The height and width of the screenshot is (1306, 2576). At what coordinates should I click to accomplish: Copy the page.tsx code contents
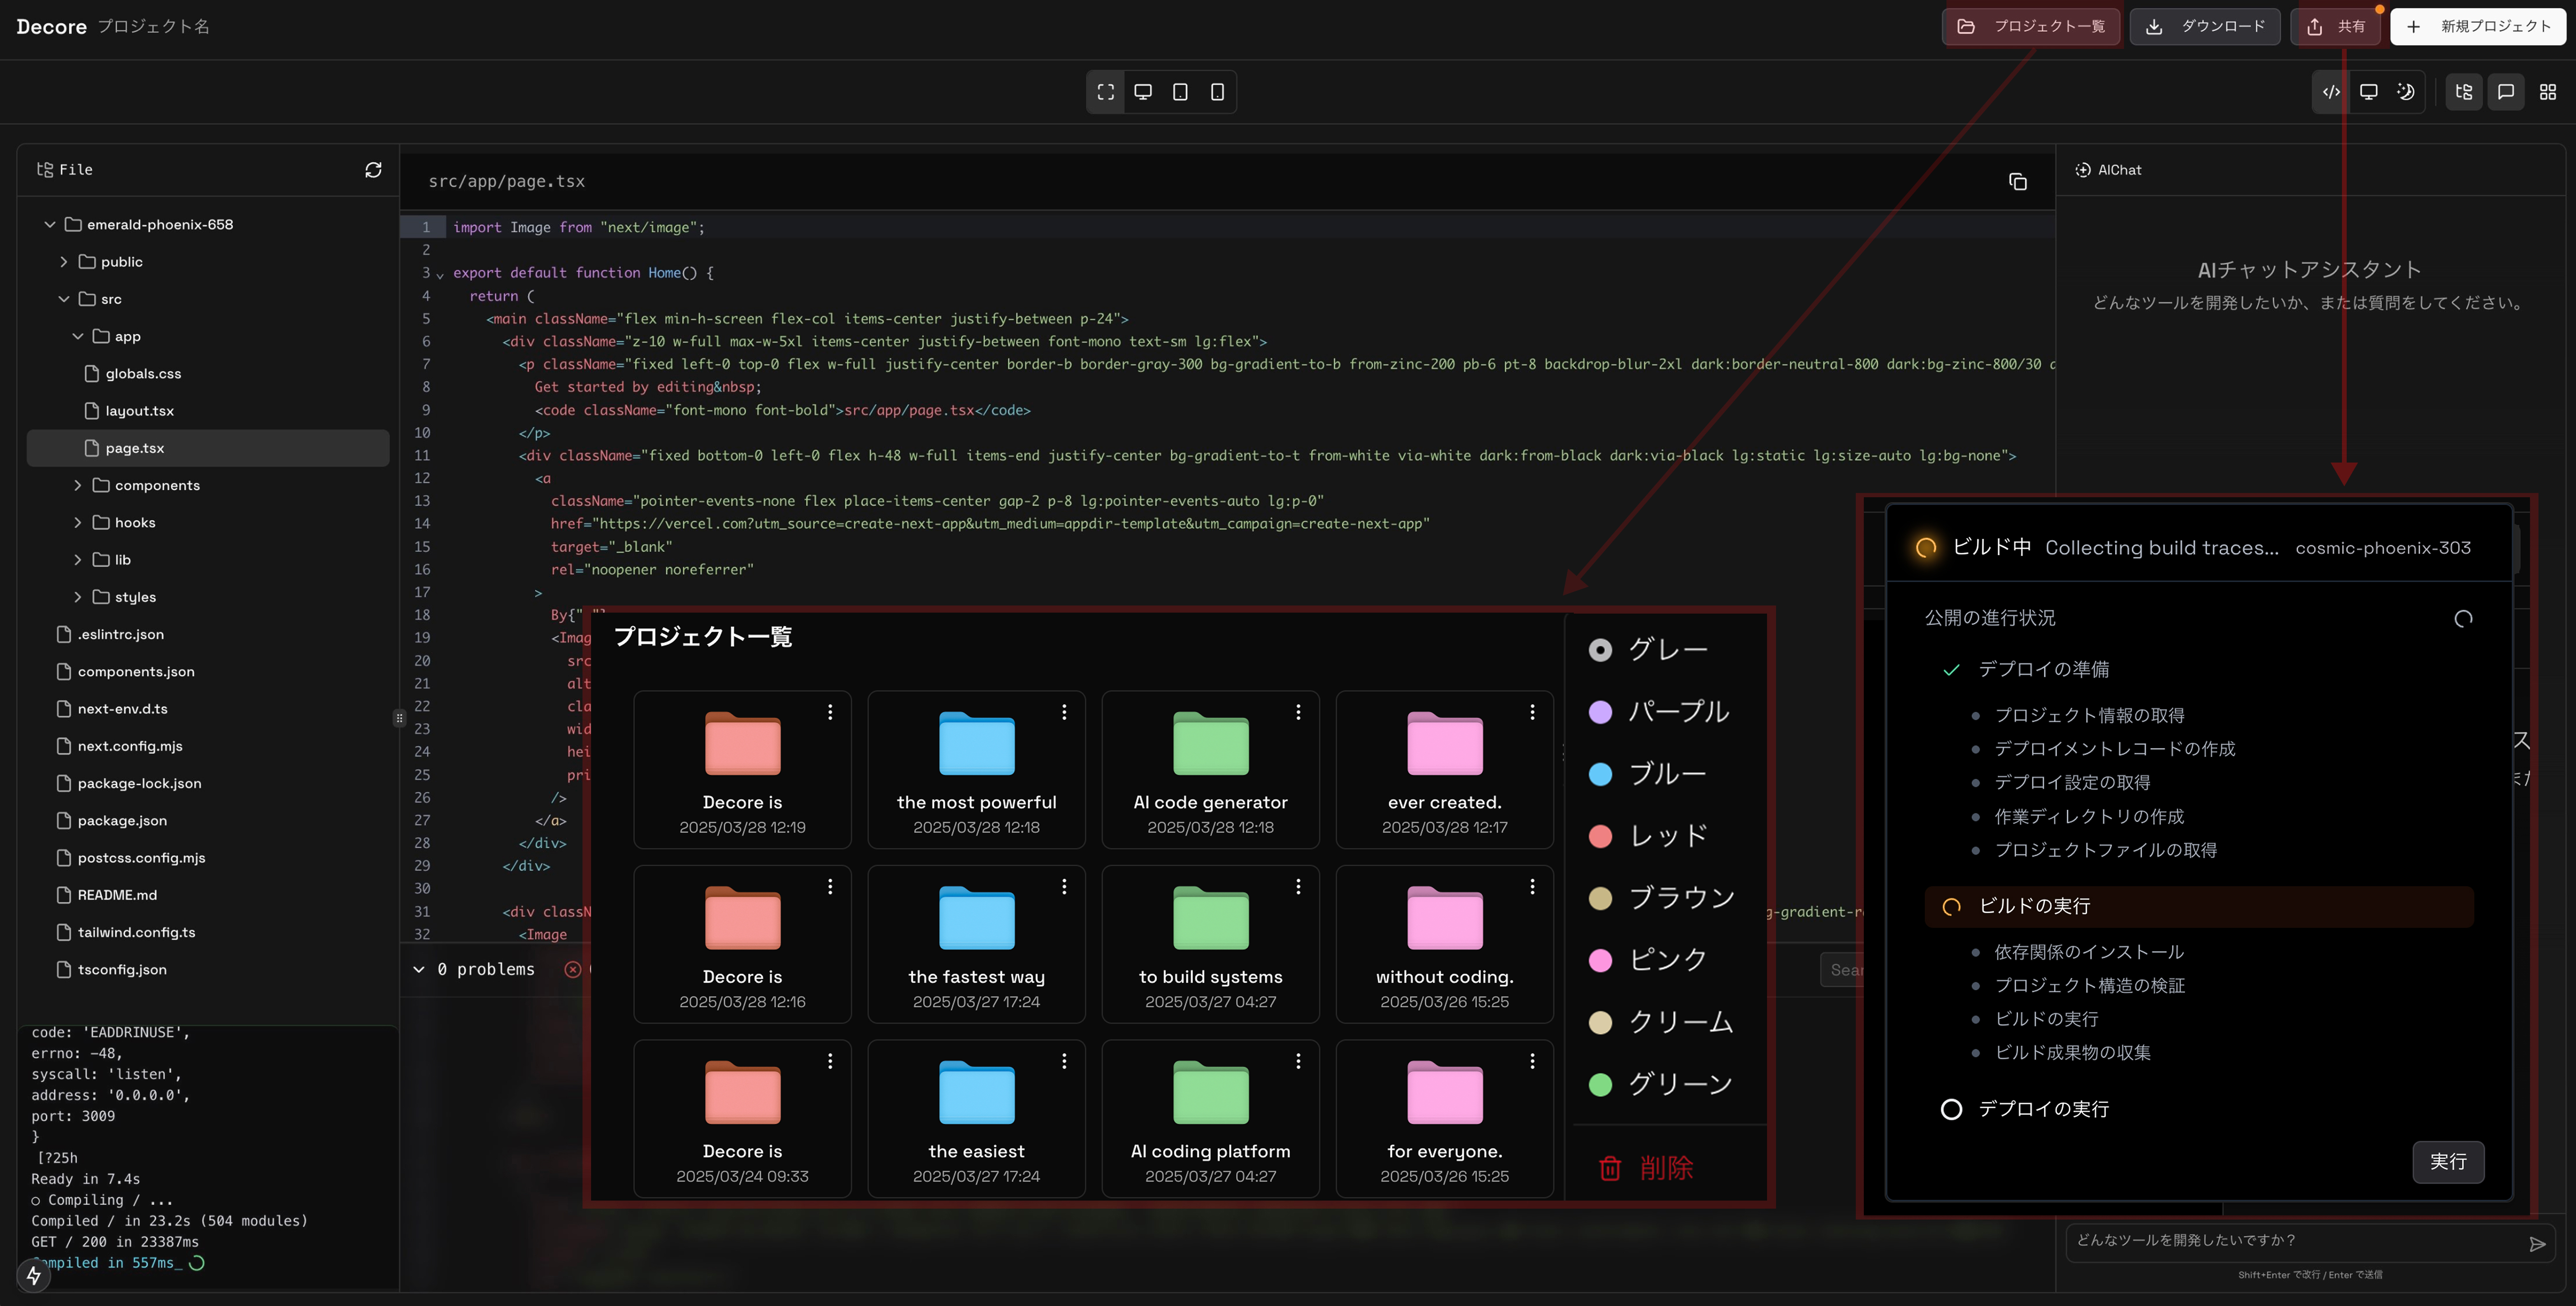tap(2018, 181)
